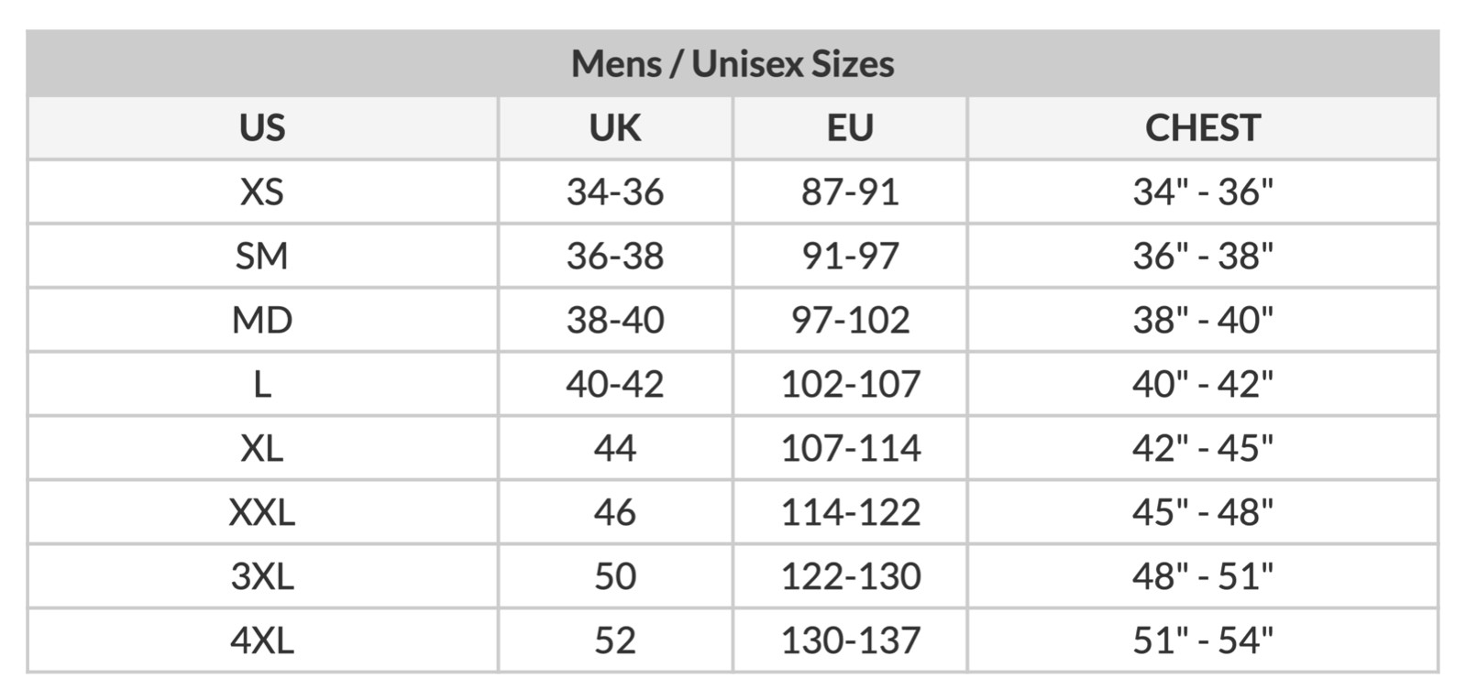Click chest measurement 40" - 42" cell
The image size is (1466, 700).
point(1202,385)
